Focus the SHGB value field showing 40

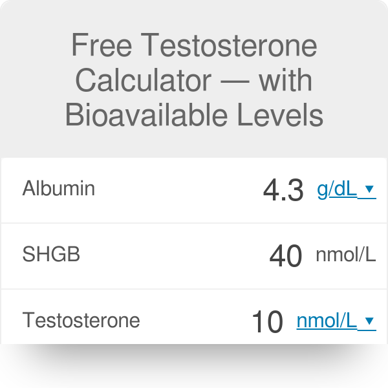coord(285,256)
